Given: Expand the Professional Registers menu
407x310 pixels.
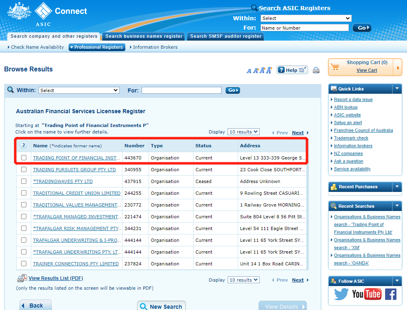Looking at the screenshot, I should (x=97, y=47).
